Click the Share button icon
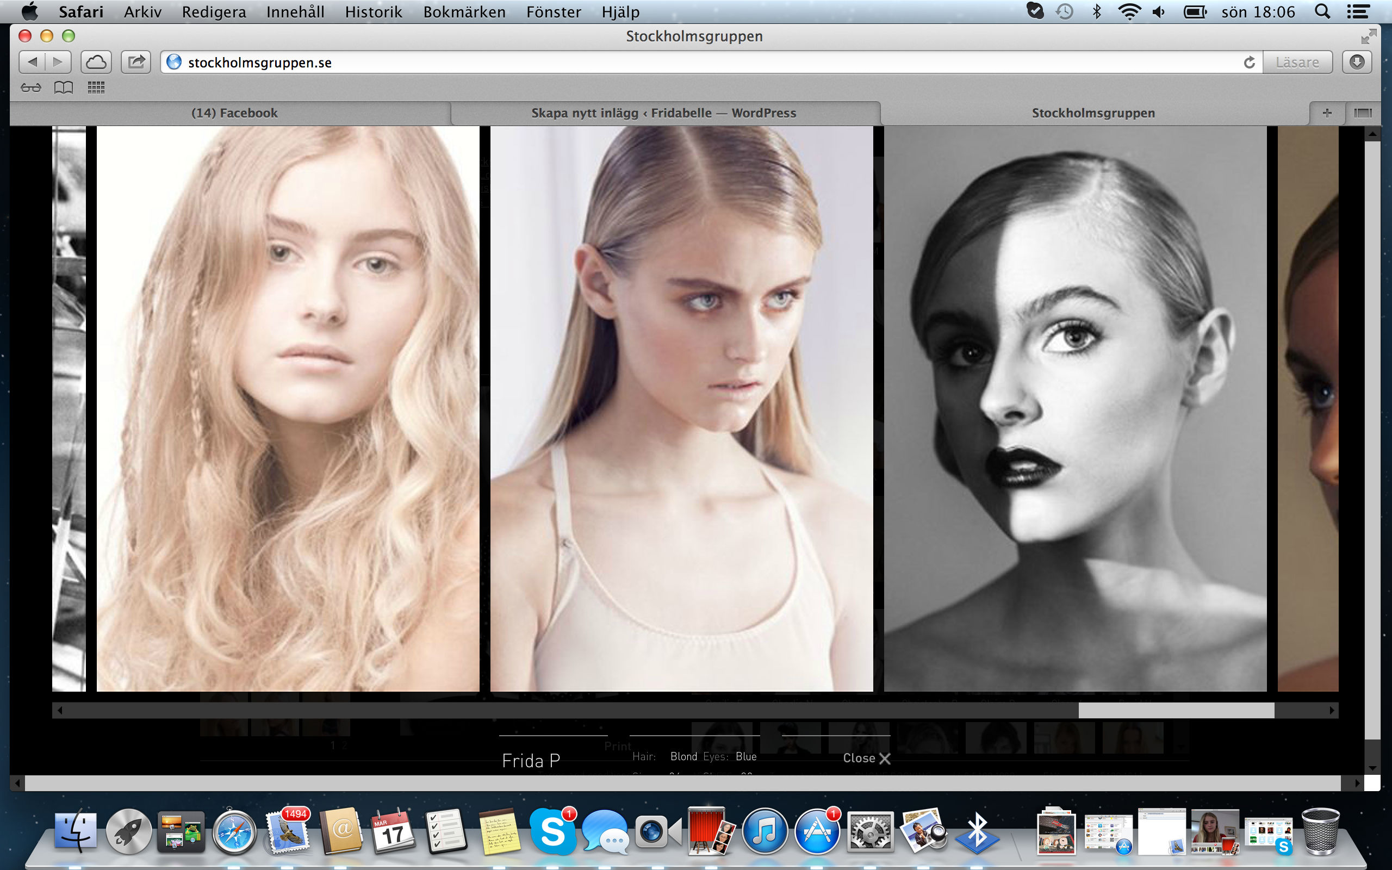1392x870 pixels. (136, 62)
